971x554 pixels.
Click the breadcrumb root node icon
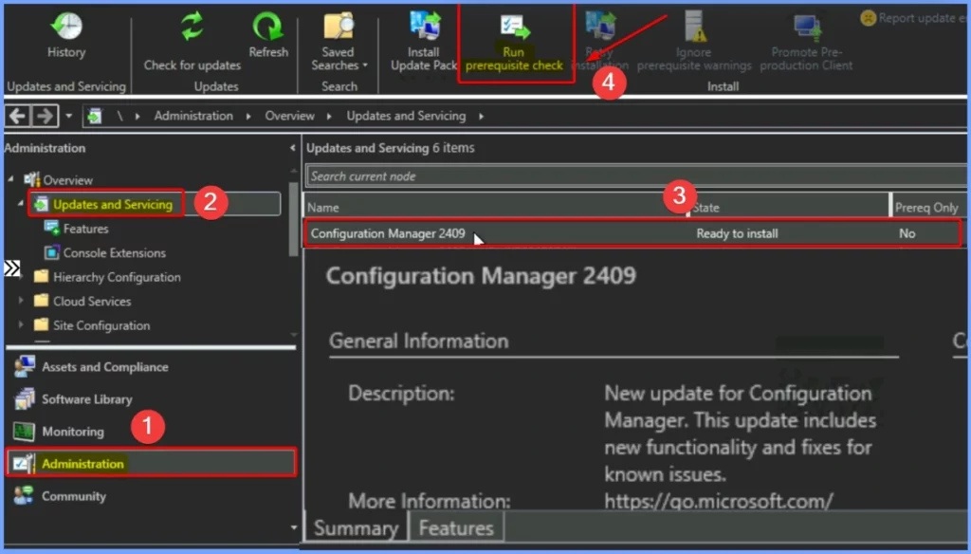tap(94, 116)
